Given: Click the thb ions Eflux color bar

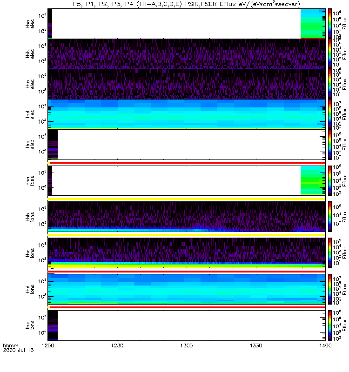Looking at the screenshot, I should (330, 216).
